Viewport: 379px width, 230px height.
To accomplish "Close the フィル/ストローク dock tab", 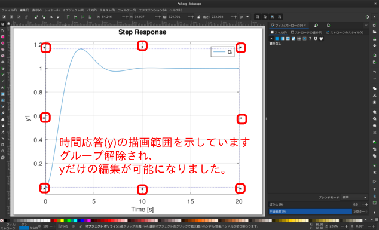I will tap(305, 25).
